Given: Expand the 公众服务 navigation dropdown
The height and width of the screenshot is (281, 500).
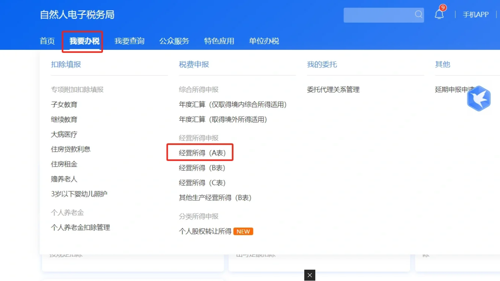Looking at the screenshot, I should (174, 41).
